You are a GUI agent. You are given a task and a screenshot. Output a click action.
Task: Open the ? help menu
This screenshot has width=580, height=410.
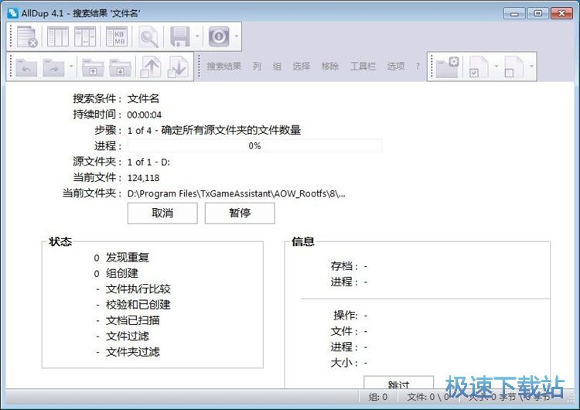(418, 67)
